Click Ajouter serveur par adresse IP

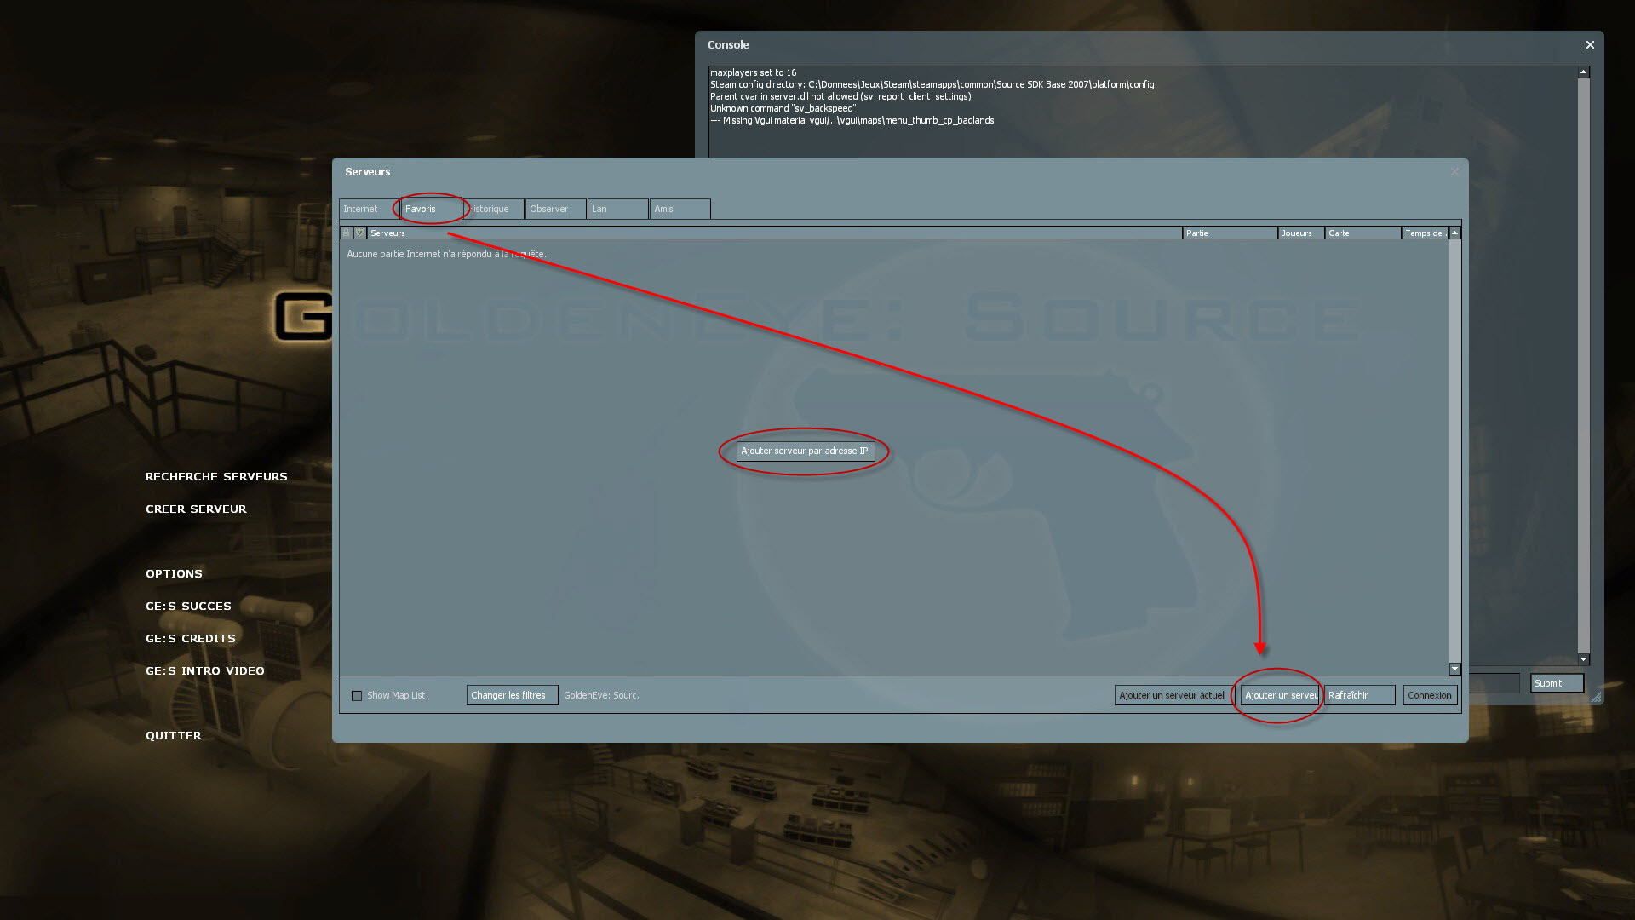[804, 451]
